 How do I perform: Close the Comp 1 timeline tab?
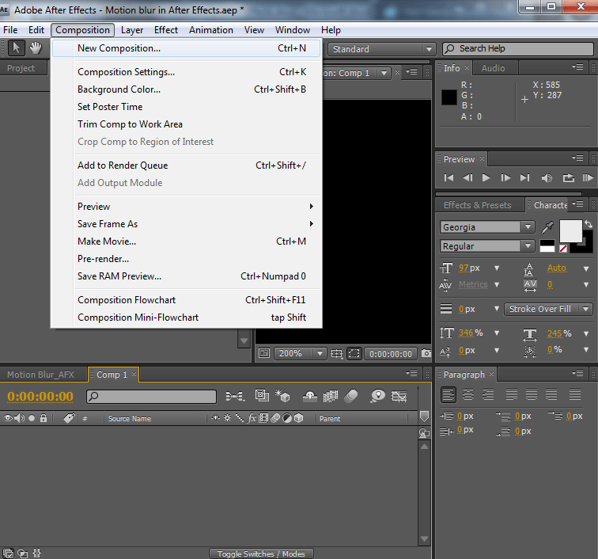pos(134,374)
